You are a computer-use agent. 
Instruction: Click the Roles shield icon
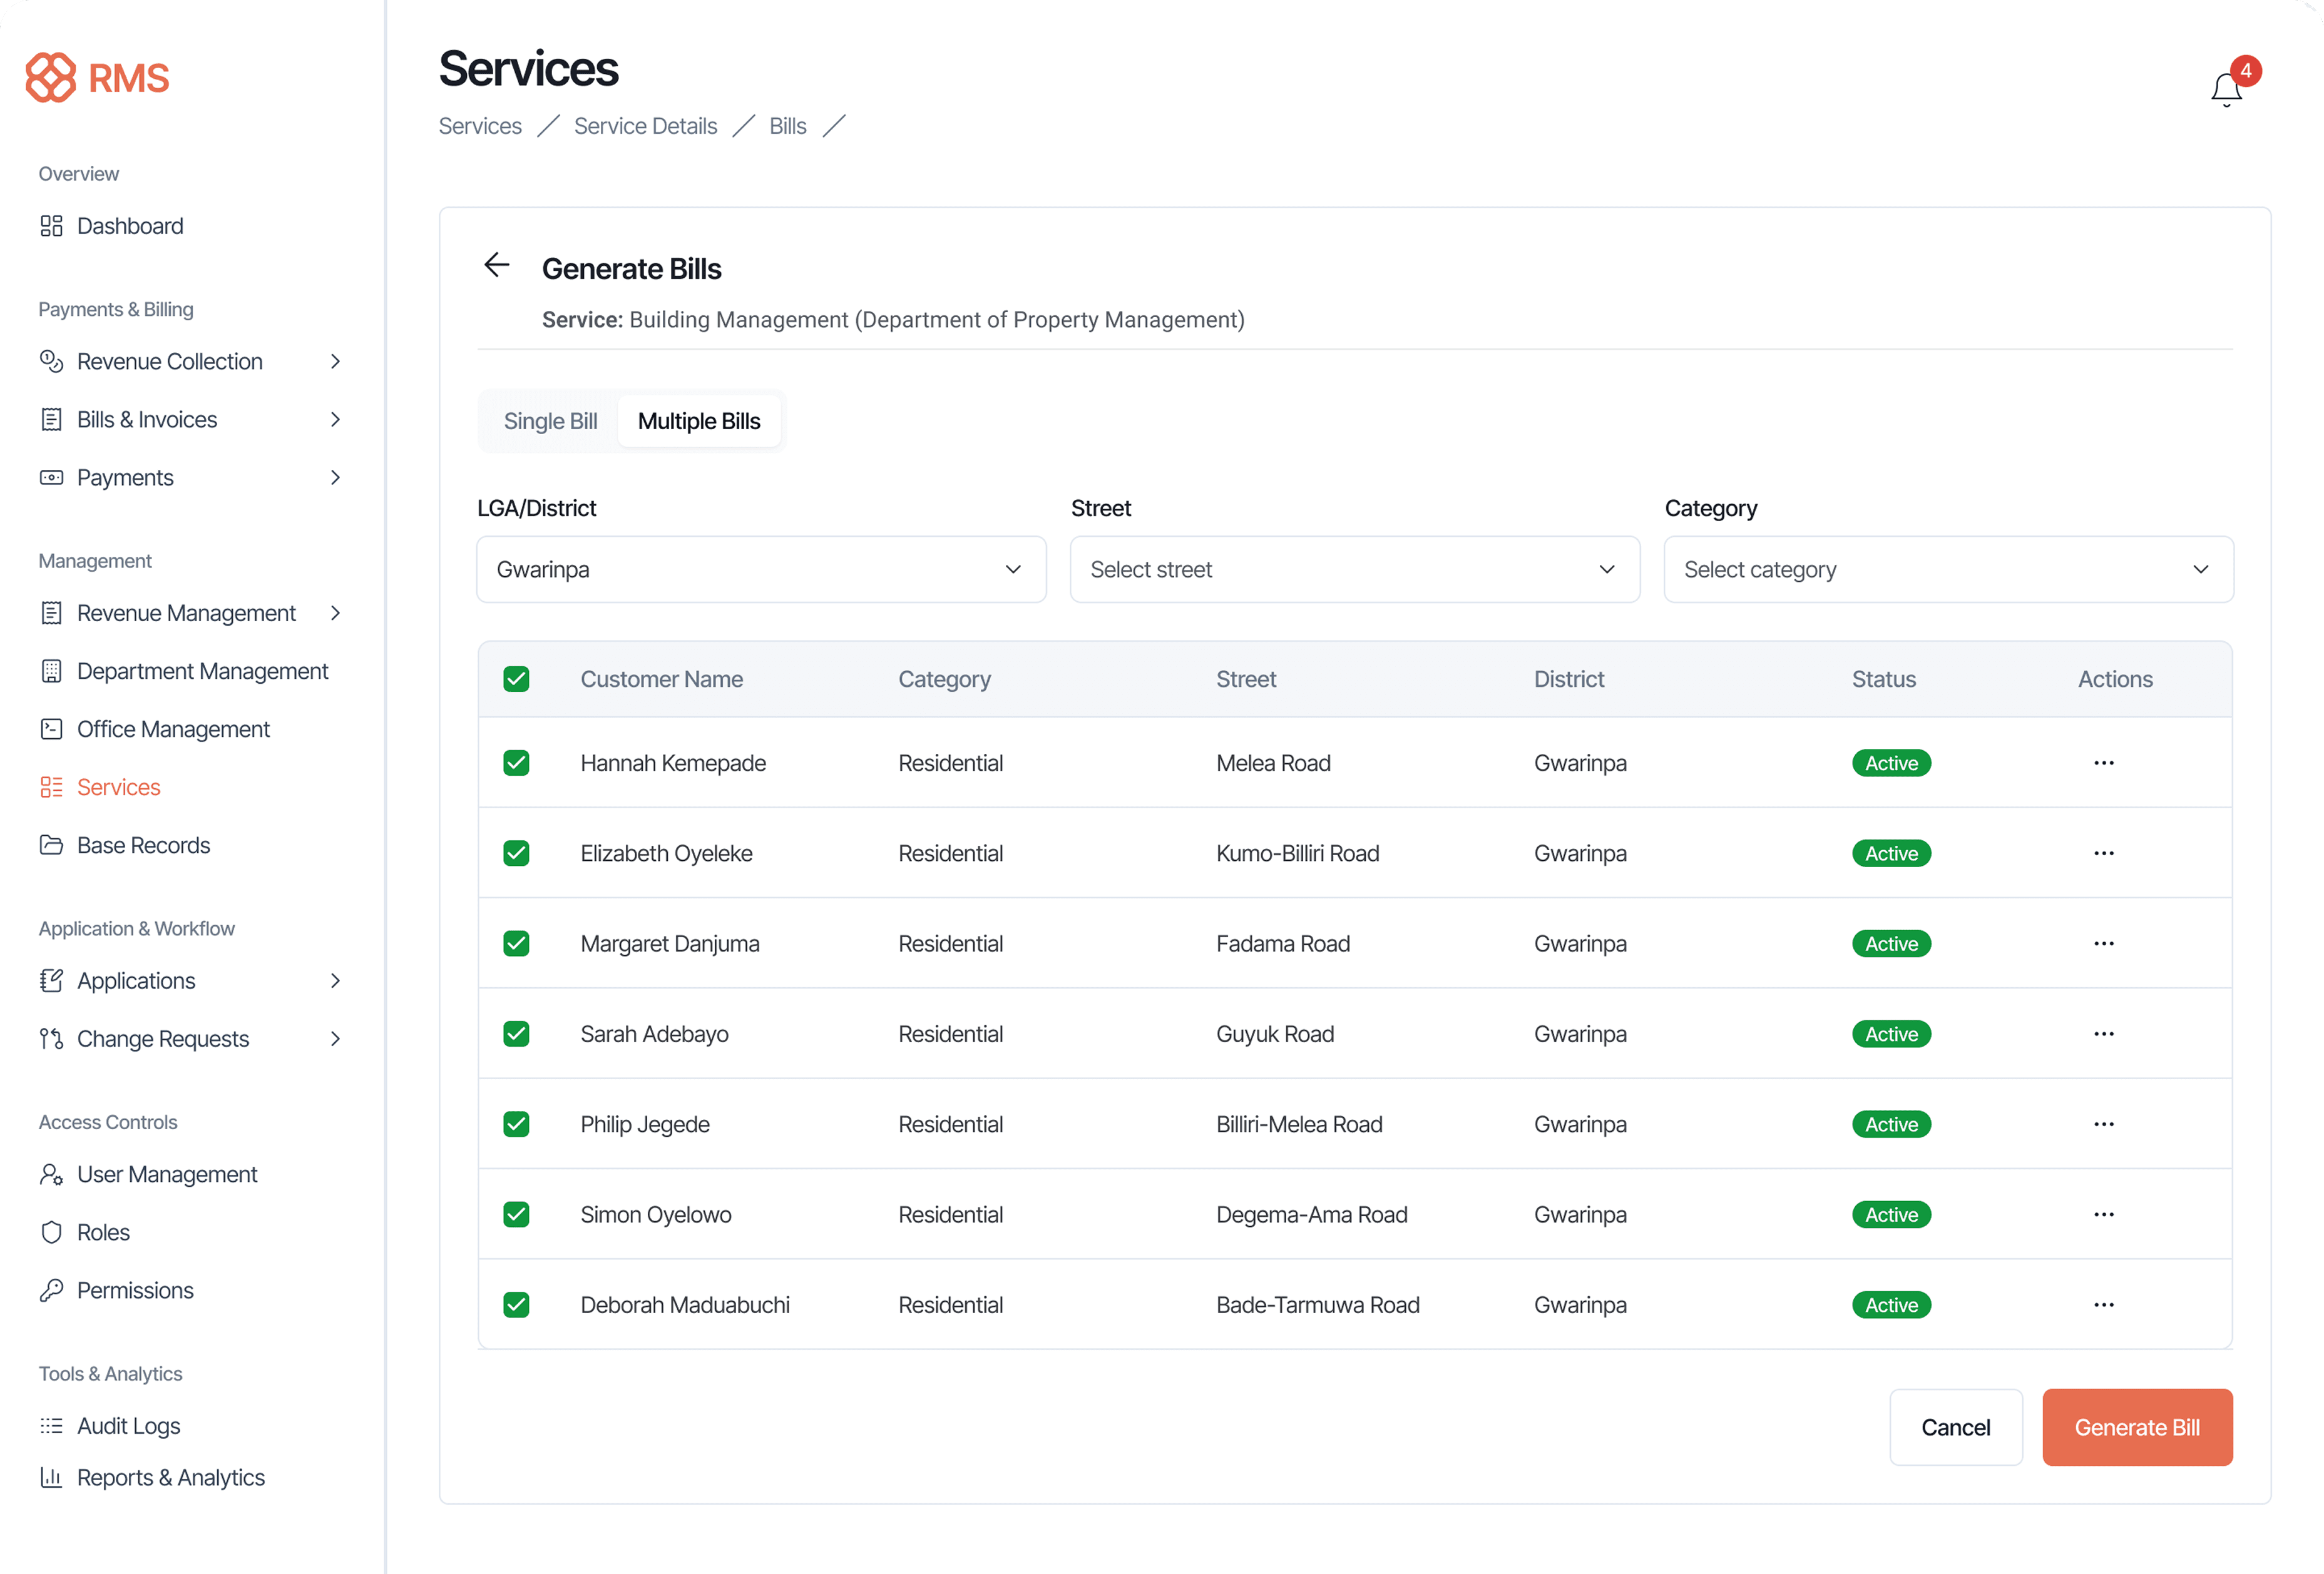point(51,1233)
